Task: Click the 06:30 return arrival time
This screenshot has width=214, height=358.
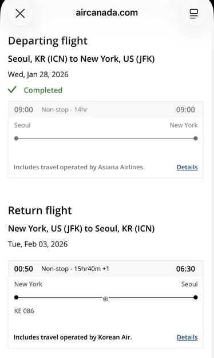Action: 185,269
